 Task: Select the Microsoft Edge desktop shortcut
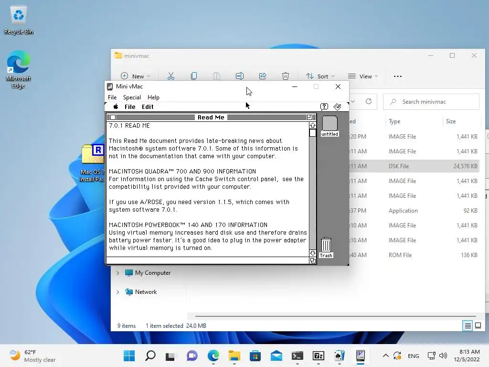pyautogui.click(x=19, y=70)
